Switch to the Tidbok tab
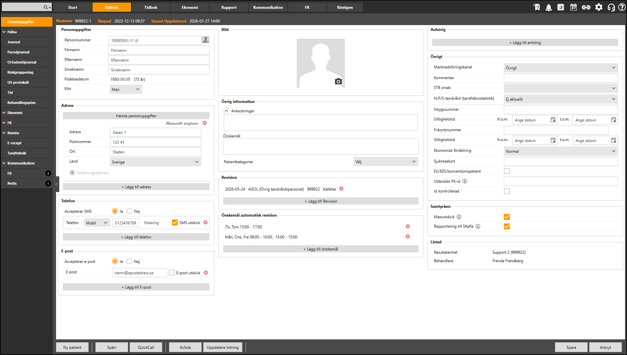627x355 pixels. (x=151, y=7)
